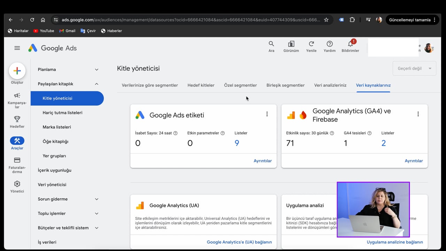Click help icon next to Etkinlik sayısı

332,133
